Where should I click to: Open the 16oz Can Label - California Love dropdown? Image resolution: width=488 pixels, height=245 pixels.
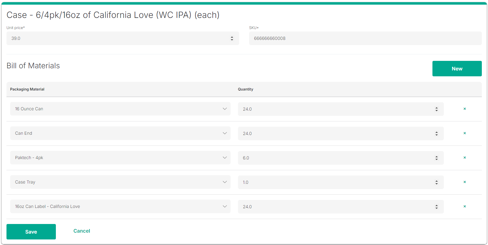coord(120,206)
